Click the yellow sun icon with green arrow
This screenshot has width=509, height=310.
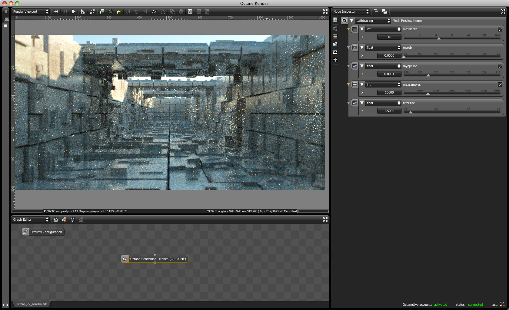coord(119,12)
